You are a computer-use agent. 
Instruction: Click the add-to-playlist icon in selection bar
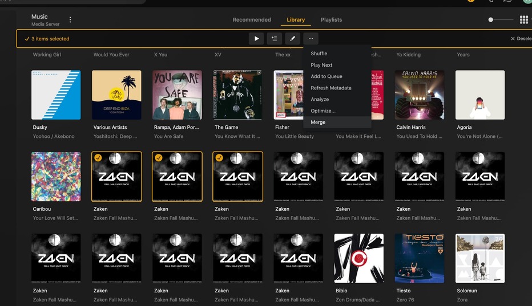point(274,39)
